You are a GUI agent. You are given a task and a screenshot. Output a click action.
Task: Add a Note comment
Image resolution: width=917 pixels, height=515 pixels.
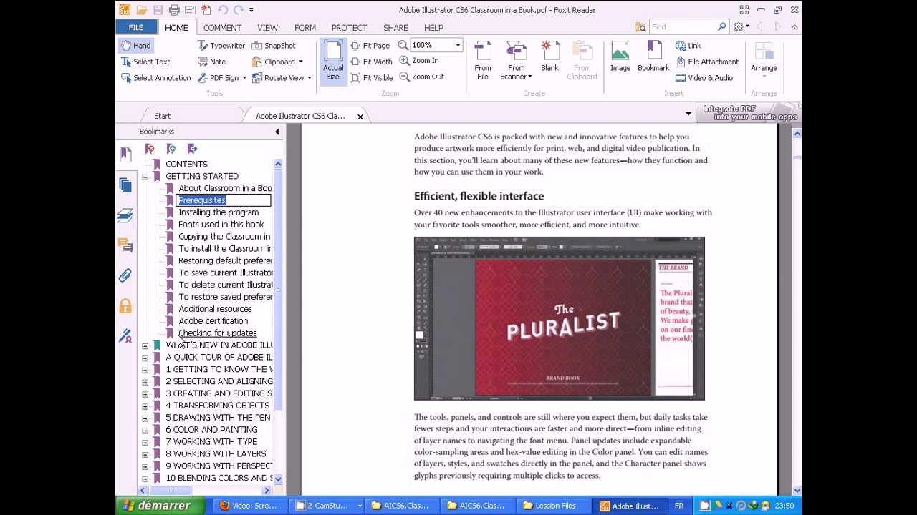point(211,62)
